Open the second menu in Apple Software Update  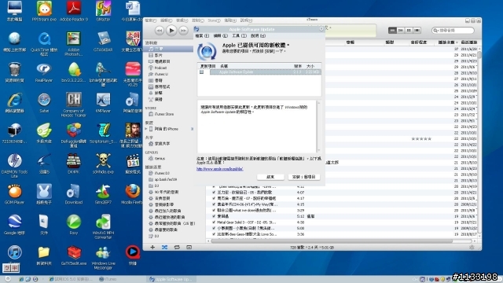[x=221, y=36]
